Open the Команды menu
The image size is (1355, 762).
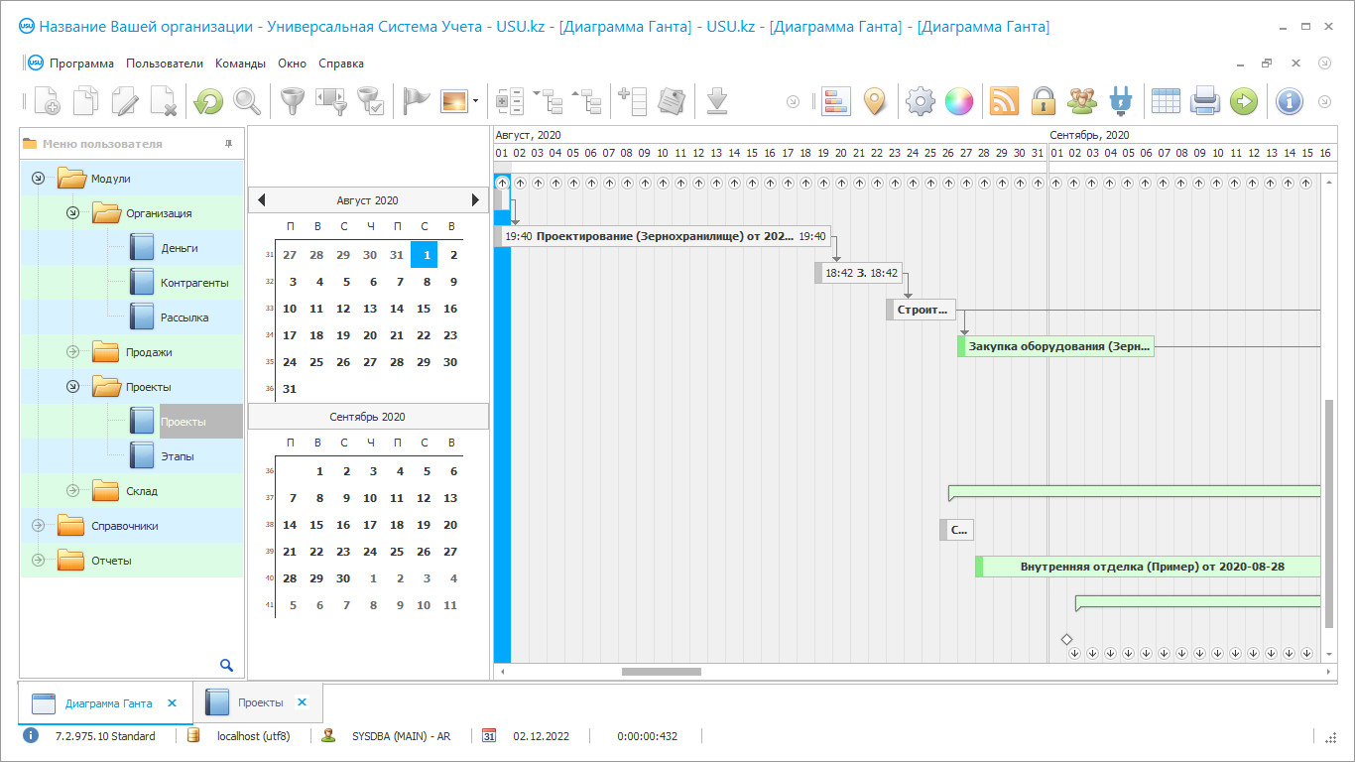coord(240,63)
